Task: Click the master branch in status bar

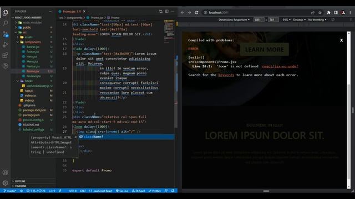Action: 10,191
